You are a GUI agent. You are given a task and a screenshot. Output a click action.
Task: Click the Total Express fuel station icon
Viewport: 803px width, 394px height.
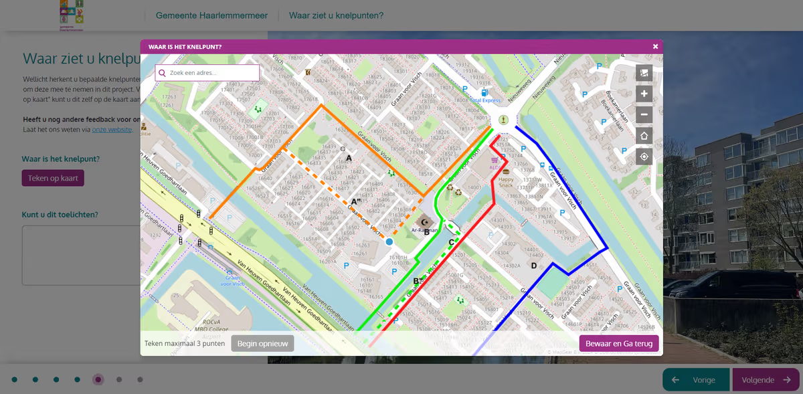click(x=484, y=92)
